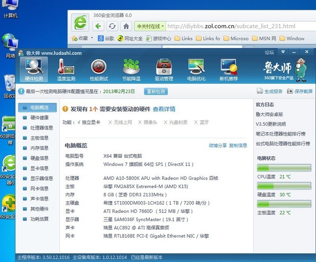Click the 查看详情 view details link
Image resolution: width=316 pixels, height=262 pixels.
pyautogui.click(x=164, y=109)
